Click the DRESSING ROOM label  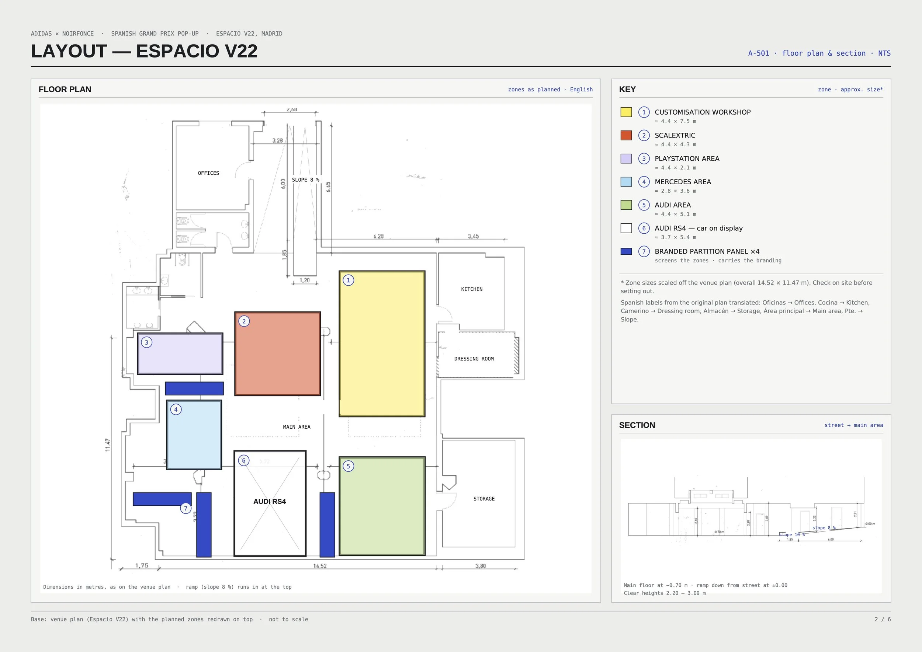(474, 359)
